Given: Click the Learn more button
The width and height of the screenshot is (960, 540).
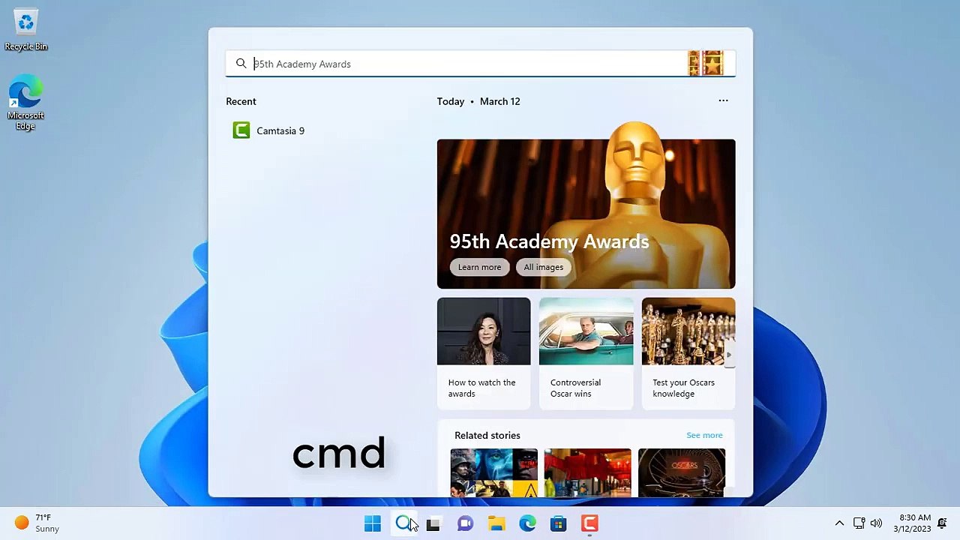Looking at the screenshot, I should point(479,267).
